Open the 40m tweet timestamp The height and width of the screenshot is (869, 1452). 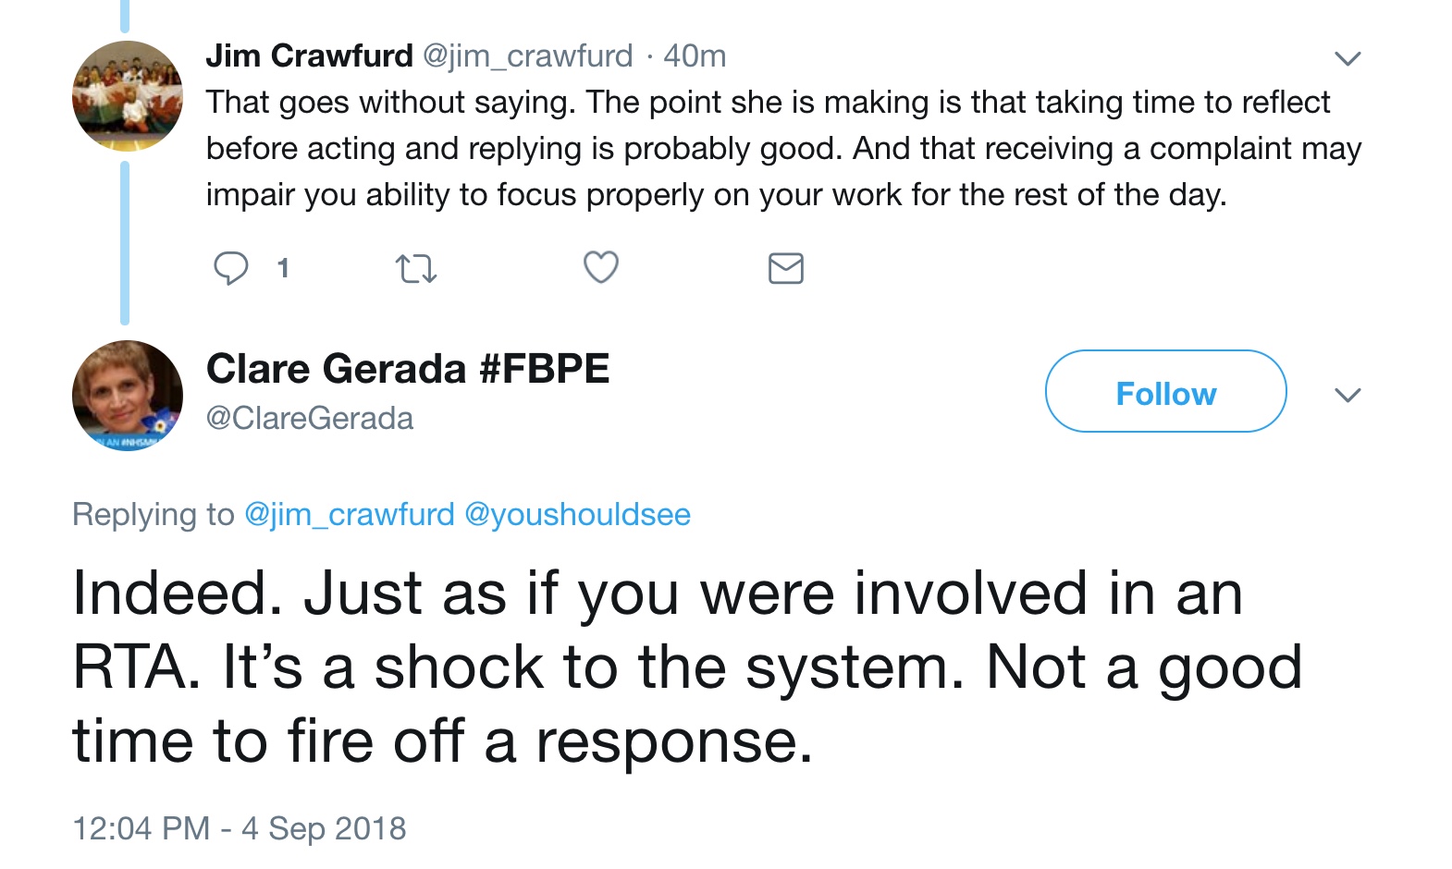(x=695, y=56)
